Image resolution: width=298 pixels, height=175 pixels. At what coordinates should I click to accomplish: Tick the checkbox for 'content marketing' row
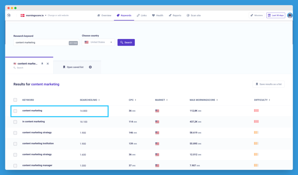(x=15, y=111)
